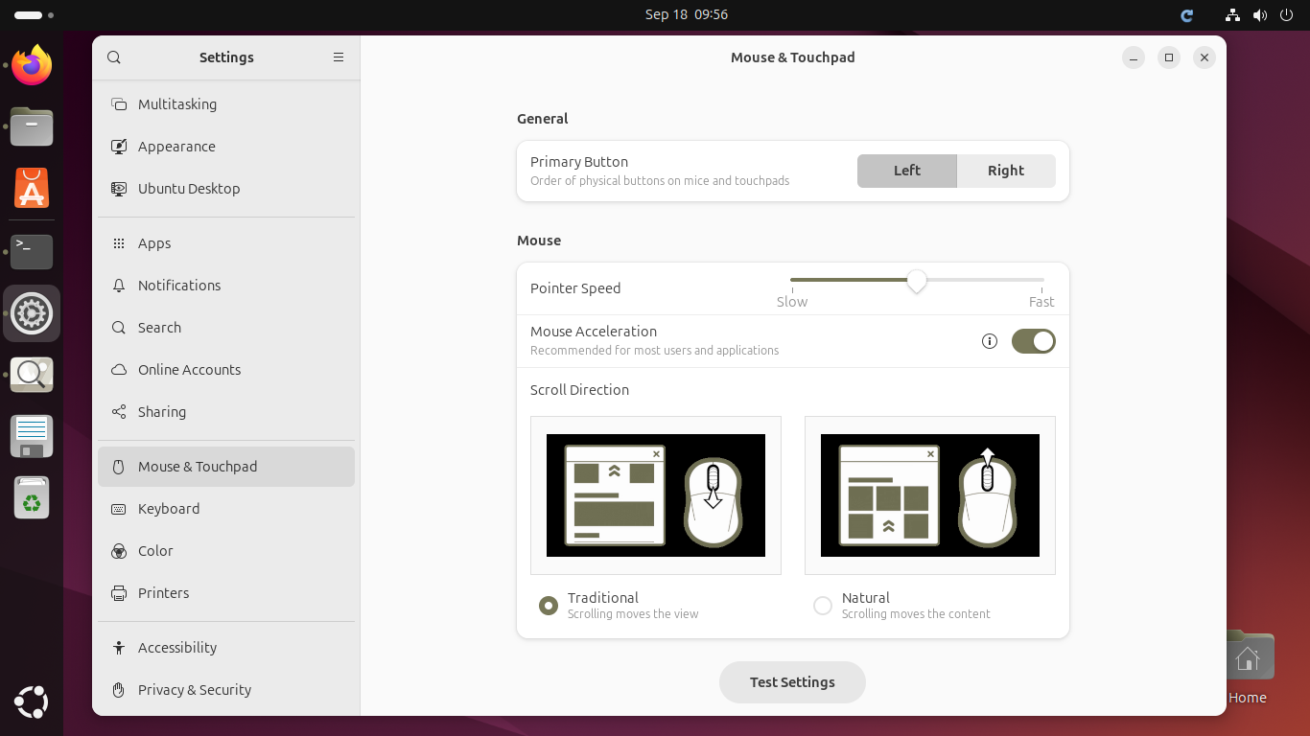Click the Pointer Speed slider handle
Viewport: 1310px width, 736px height.
pyautogui.click(x=917, y=281)
